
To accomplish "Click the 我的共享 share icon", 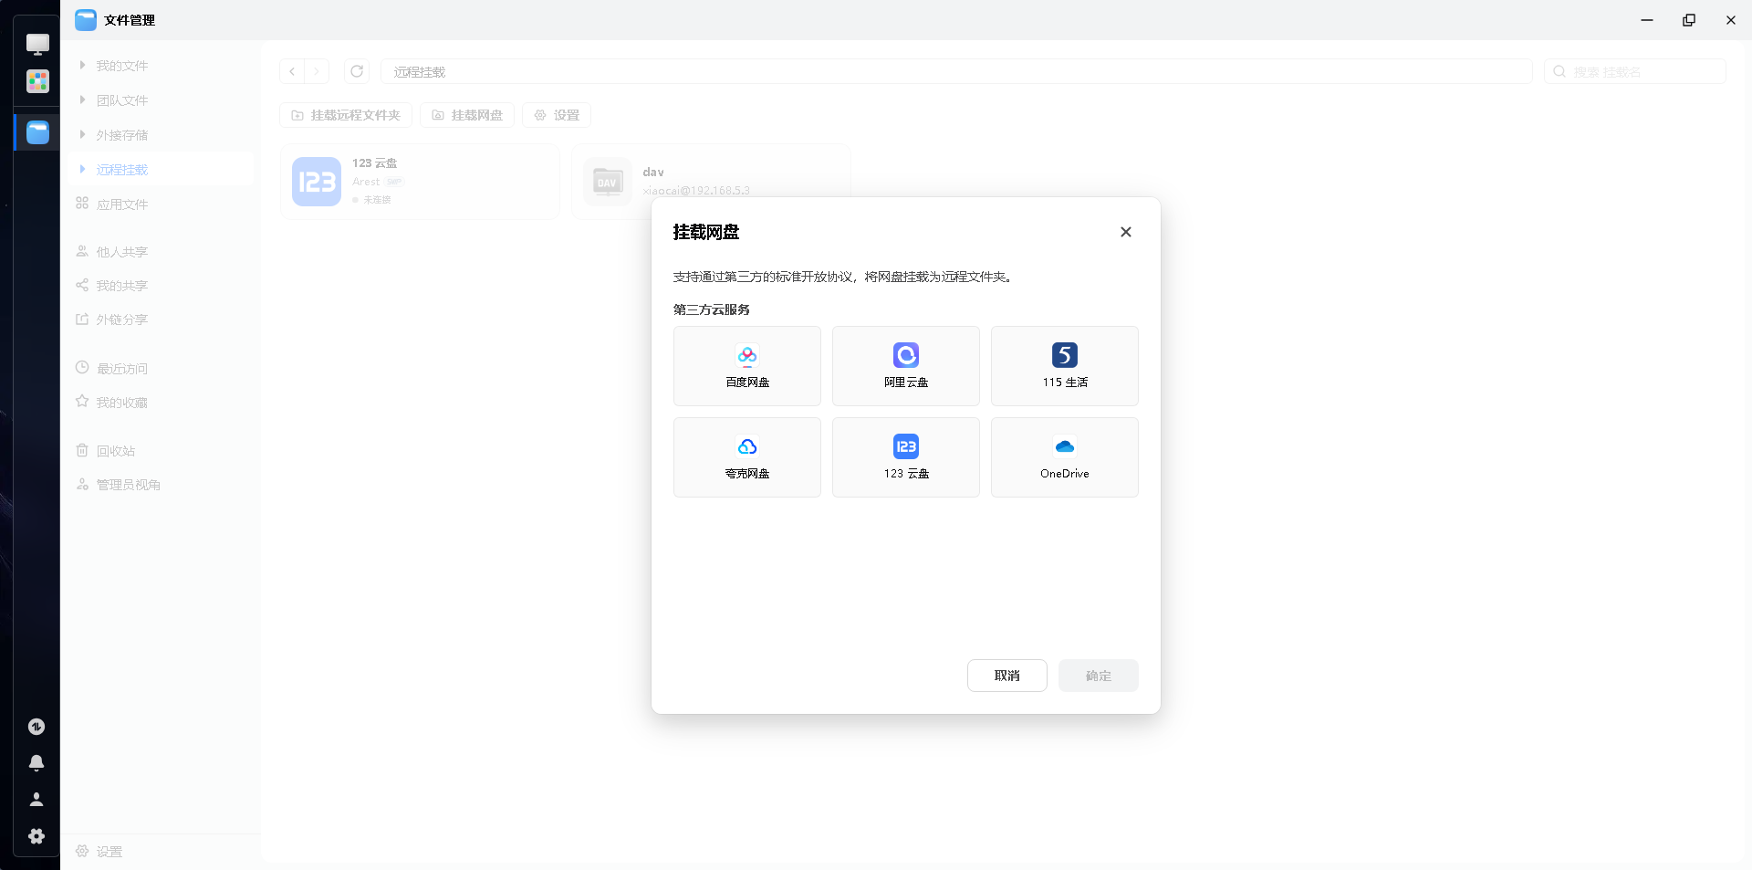I will (x=82, y=285).
